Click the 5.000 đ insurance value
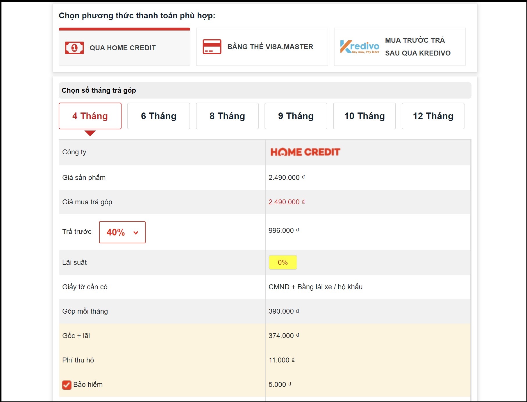Screen dimensions: 527x402 click(280, 385)
